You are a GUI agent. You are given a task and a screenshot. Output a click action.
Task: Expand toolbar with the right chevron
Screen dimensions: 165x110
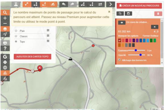(110, 4)
